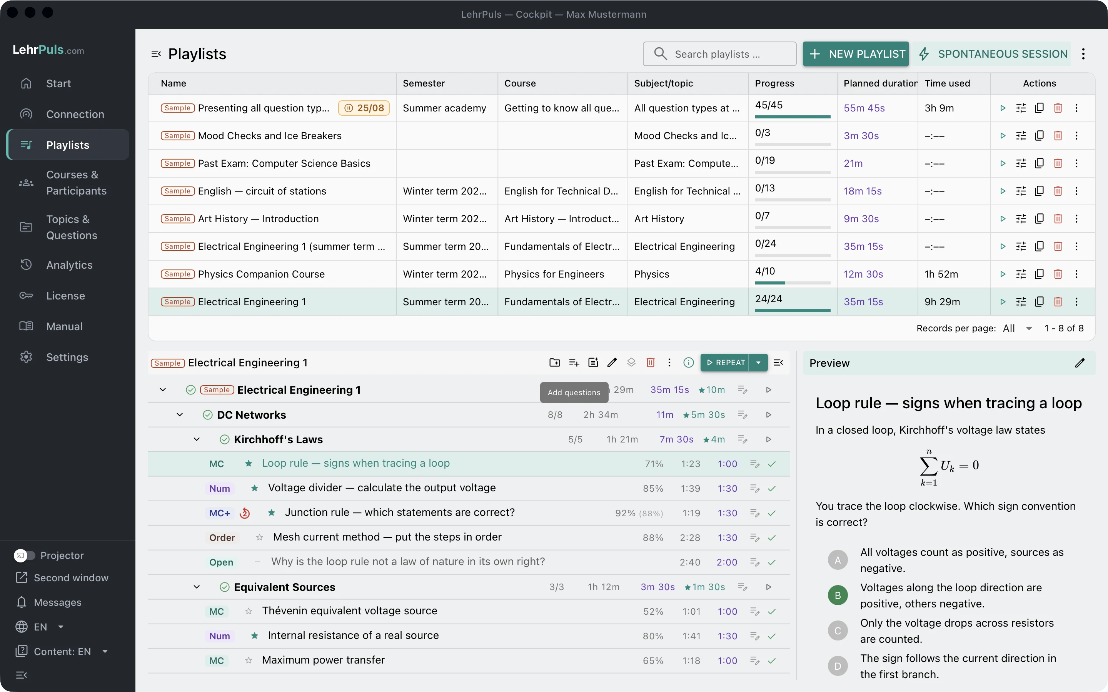
Task: Delete the Past Exam: Computer Science Basics playlist
Action: click(x=1058, y=163)
